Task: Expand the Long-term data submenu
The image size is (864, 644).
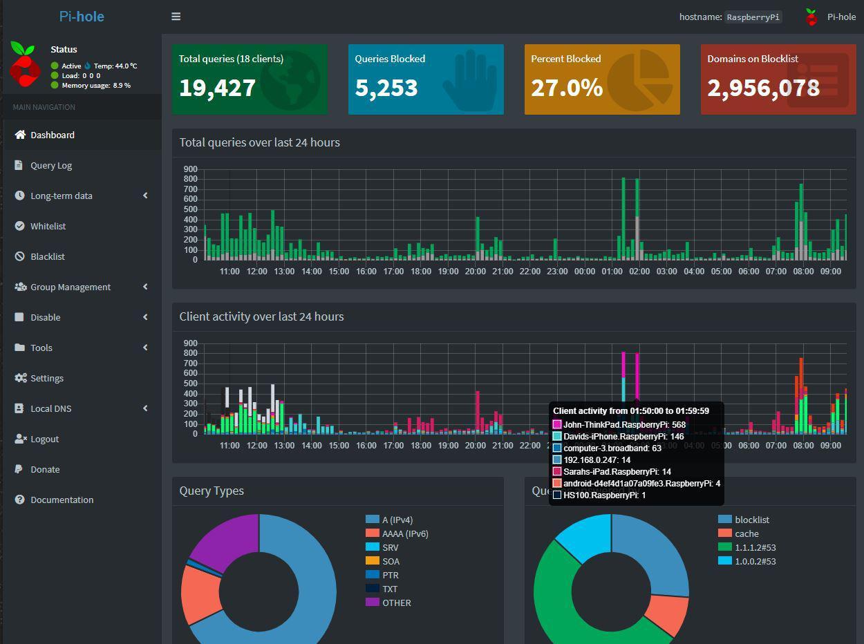Action: click(x=145, y=196)
